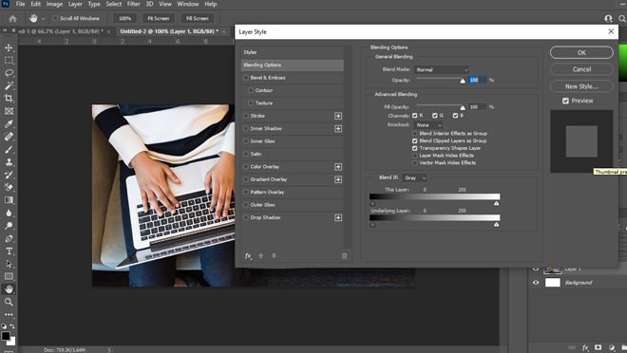Click Cancel in Layer Style dialog
The image size is (627, 353).
click(581, 69)
